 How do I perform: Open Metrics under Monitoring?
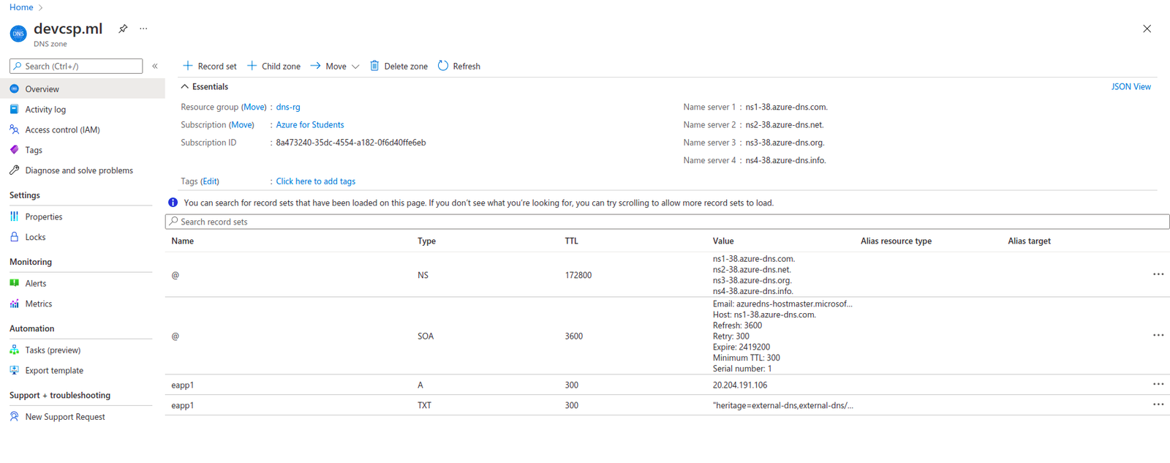pyautogui.click(x=39, y=304)
